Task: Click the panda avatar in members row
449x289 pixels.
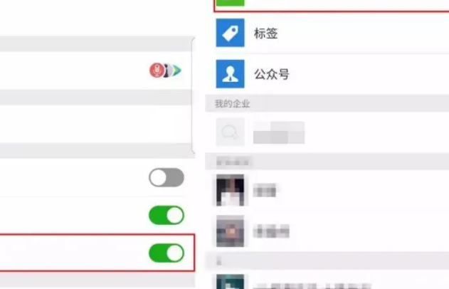Action: click(167, 70)
